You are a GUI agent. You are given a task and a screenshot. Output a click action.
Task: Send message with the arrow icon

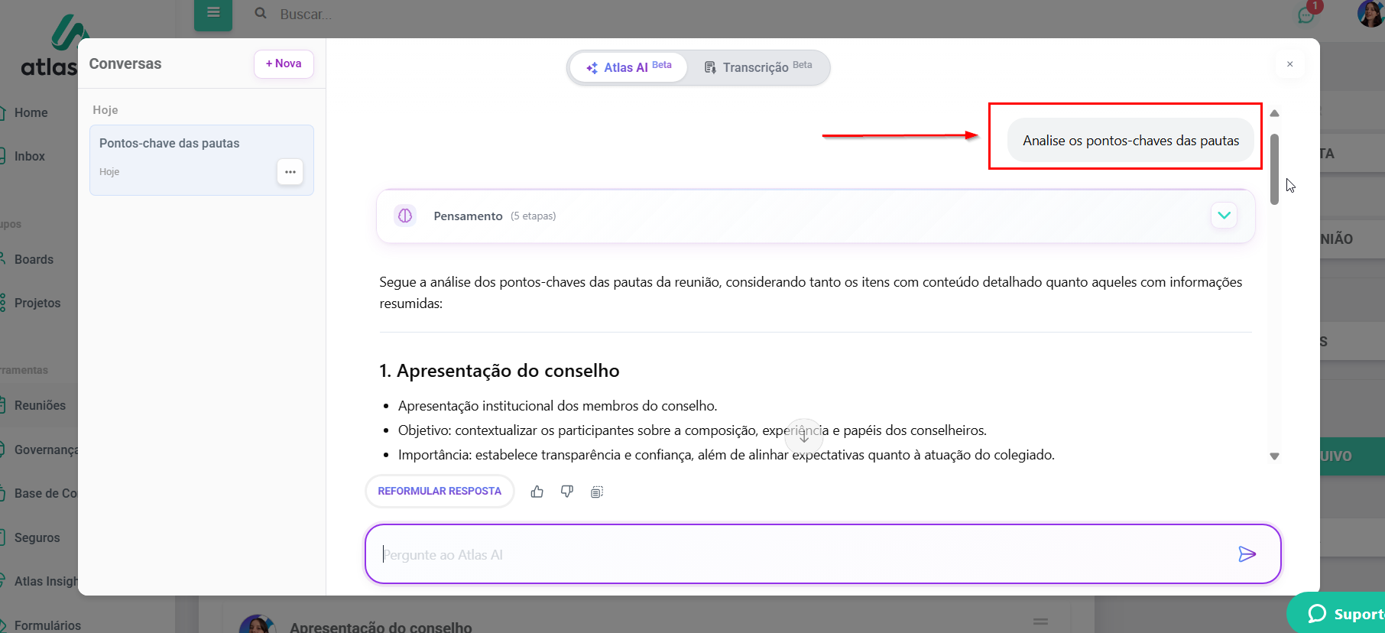1247,554
